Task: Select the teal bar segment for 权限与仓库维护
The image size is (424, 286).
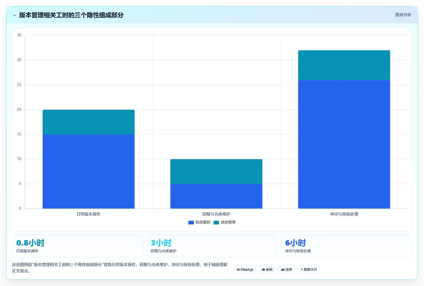Action: tap(216, 171)
